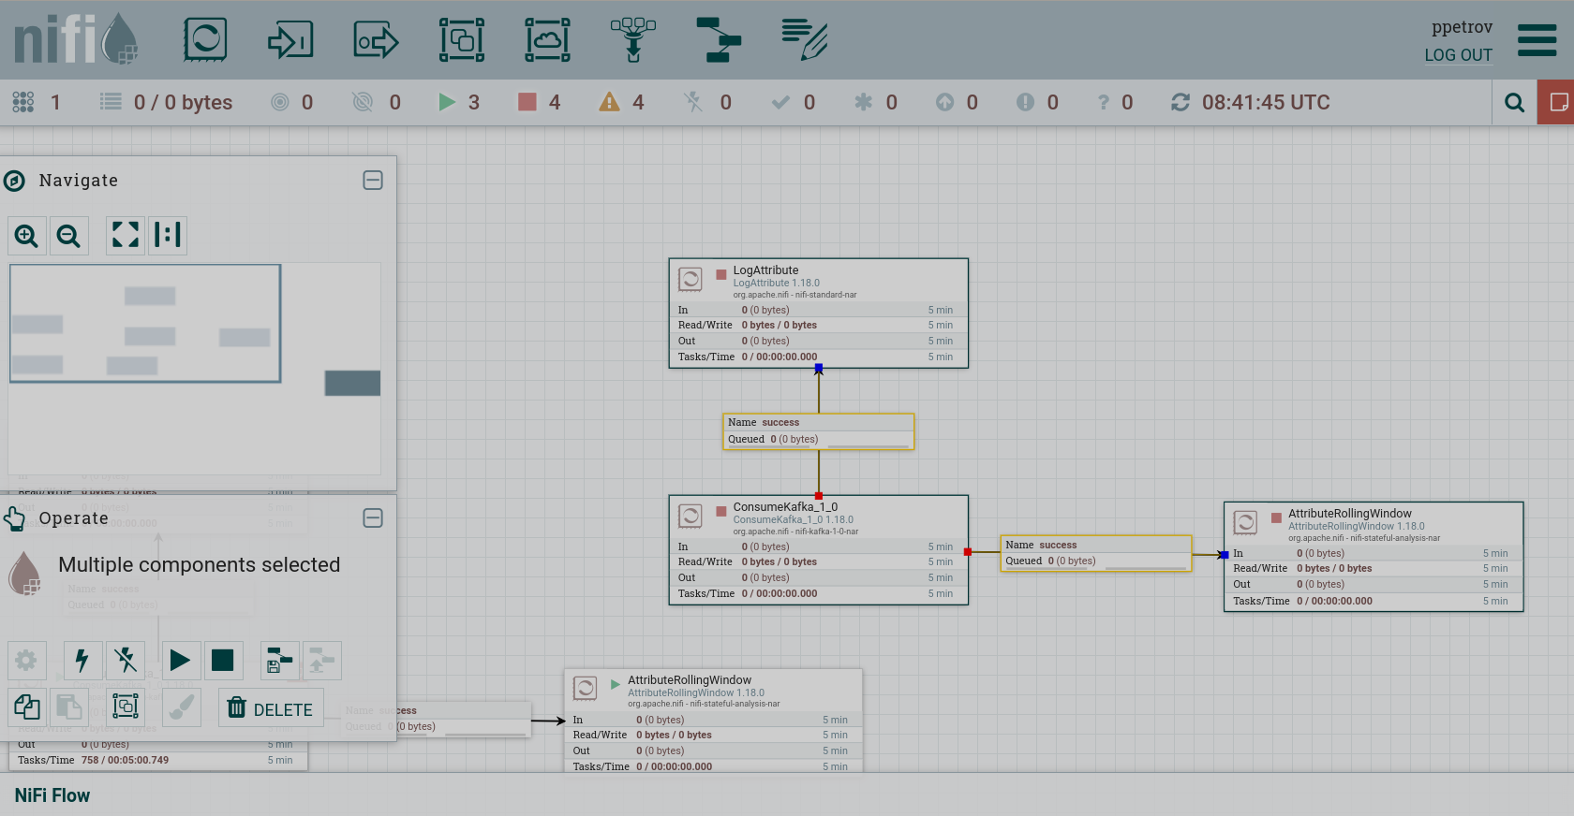Click the transmitting remote groups status icon
The image size is (1574, 816).
280,102
